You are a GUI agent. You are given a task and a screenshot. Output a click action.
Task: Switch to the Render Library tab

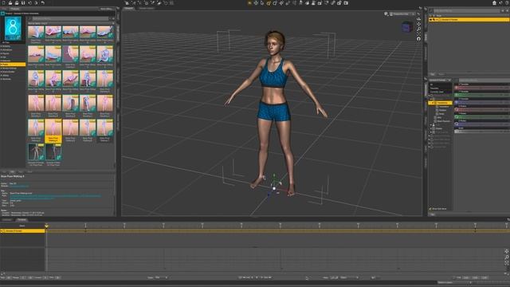pos(147,8)
